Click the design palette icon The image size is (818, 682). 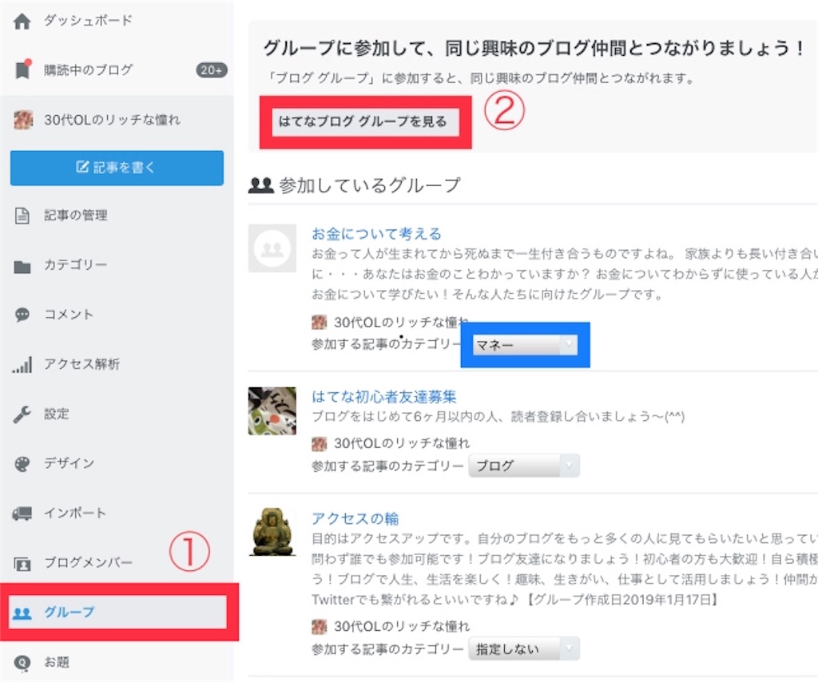22,464
